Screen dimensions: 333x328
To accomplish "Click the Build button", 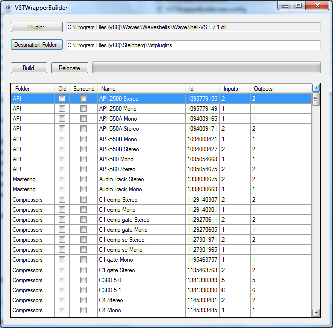I will [29, 68].
